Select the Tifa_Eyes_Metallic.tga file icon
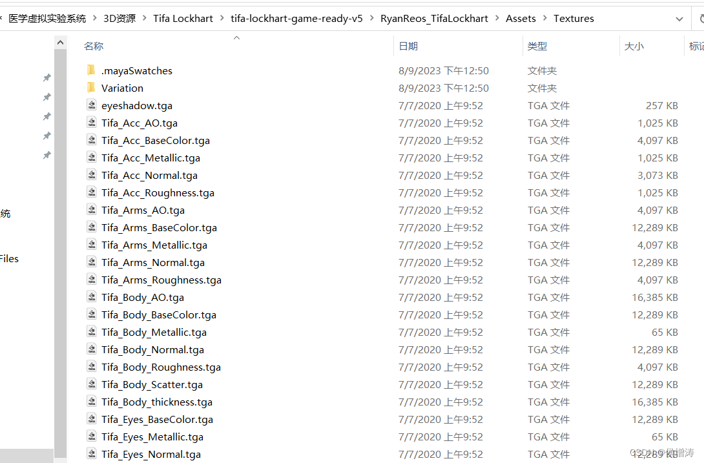Viewport: 704px width, 463px height. 92,437
